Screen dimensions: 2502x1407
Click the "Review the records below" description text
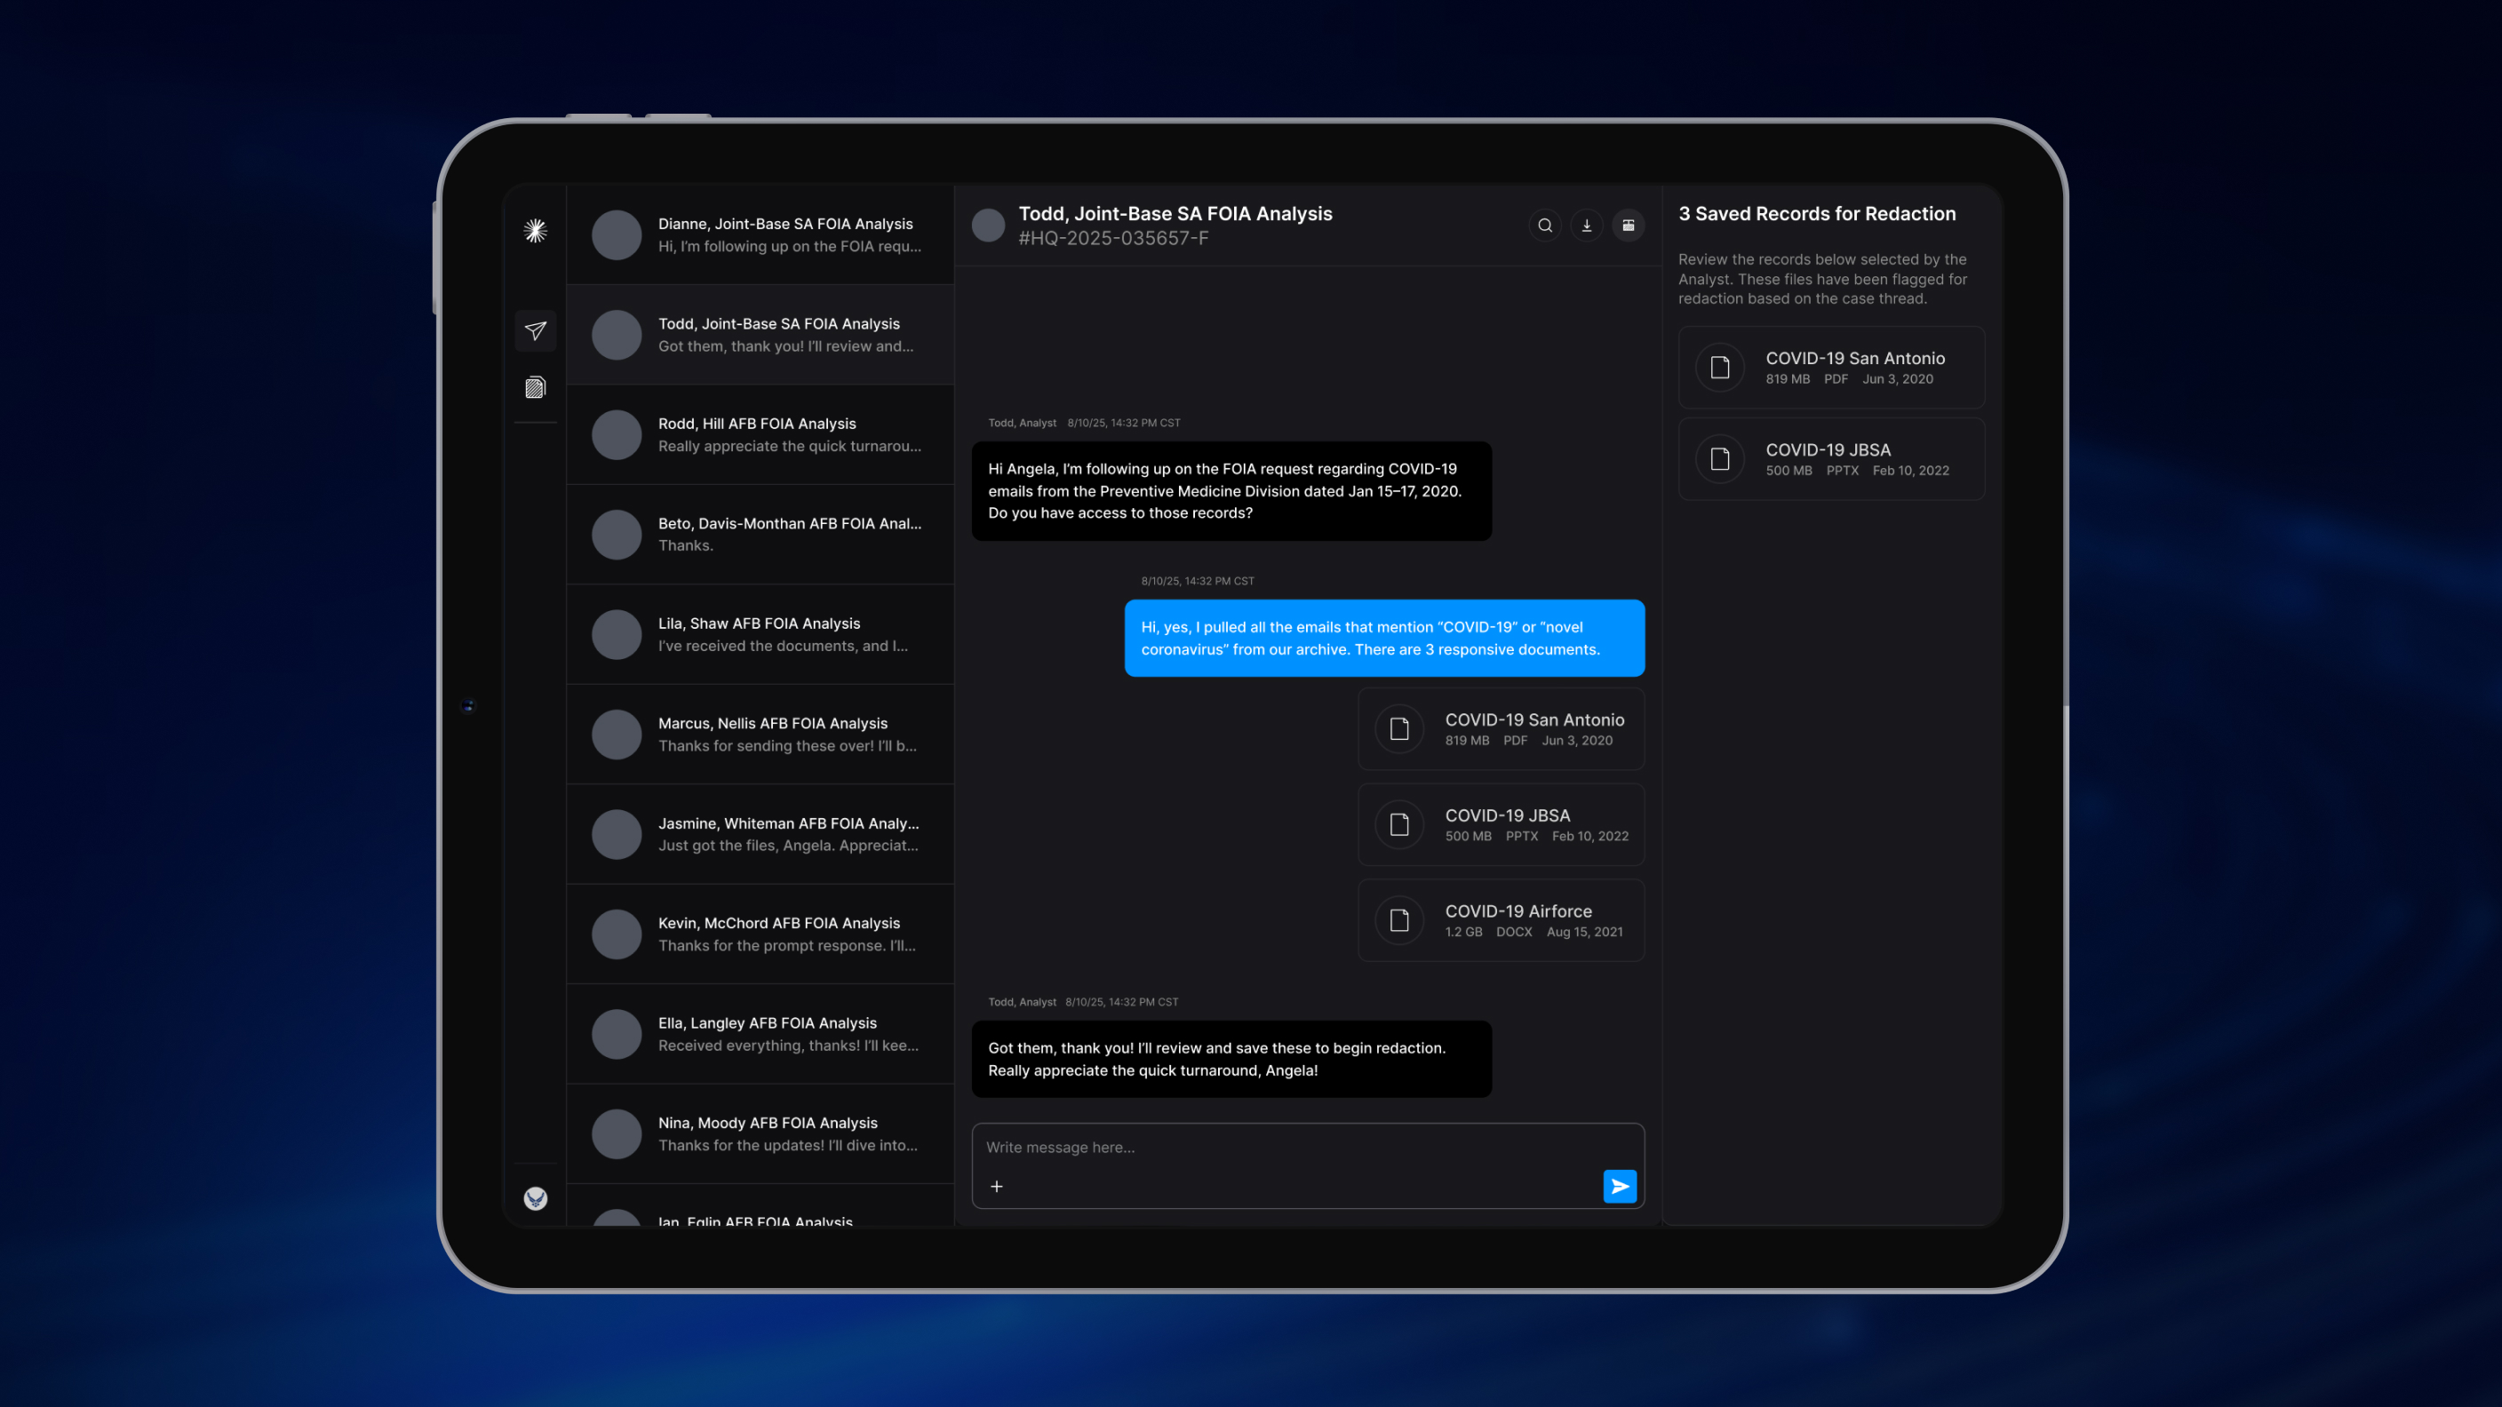1823,280
